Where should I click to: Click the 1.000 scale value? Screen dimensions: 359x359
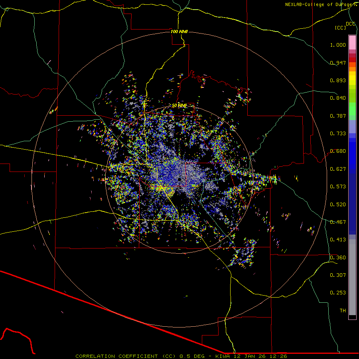point(338,45)
